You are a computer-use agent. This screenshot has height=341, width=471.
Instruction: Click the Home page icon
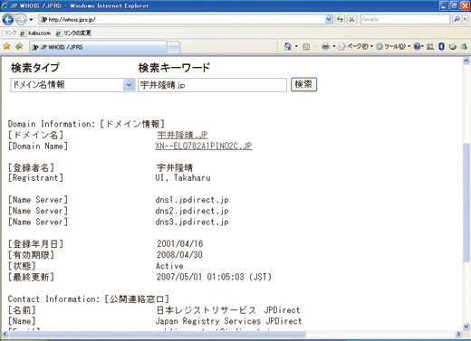pyautogui.click(x=288, y=46)
